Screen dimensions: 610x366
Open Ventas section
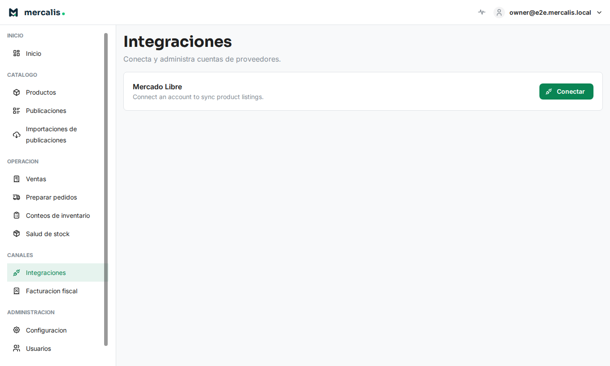(58, 179)
